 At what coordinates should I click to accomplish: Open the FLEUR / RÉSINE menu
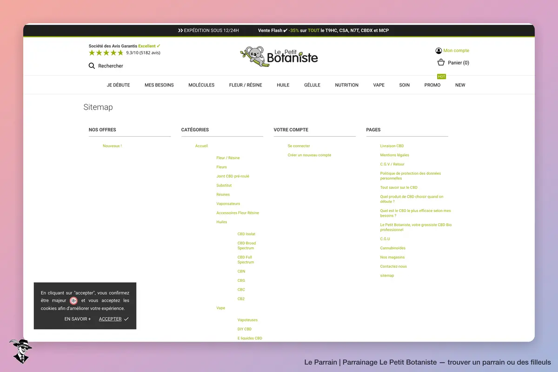coord(246,85)
